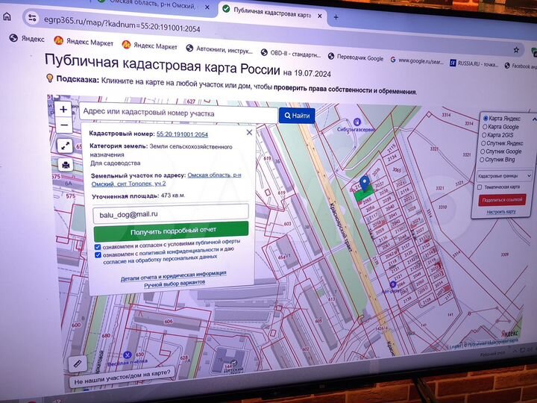537x403 pixels.
Task: Open Автокниги bookmark
Action: (219, 50)
